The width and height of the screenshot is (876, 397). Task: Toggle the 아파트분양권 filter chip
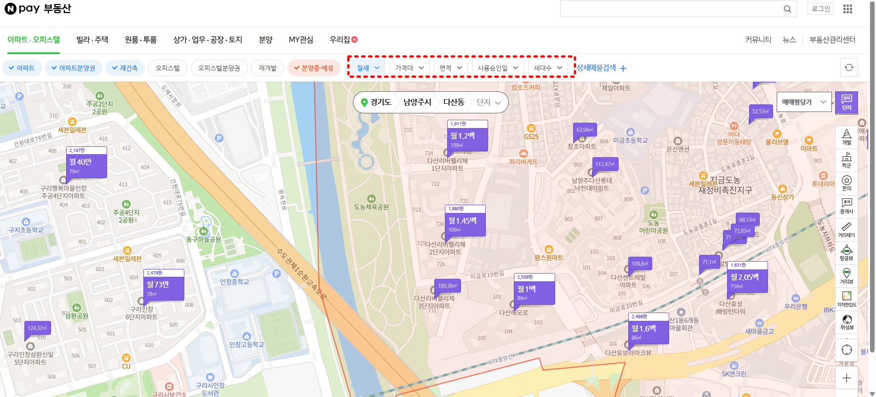coord(74,68)
